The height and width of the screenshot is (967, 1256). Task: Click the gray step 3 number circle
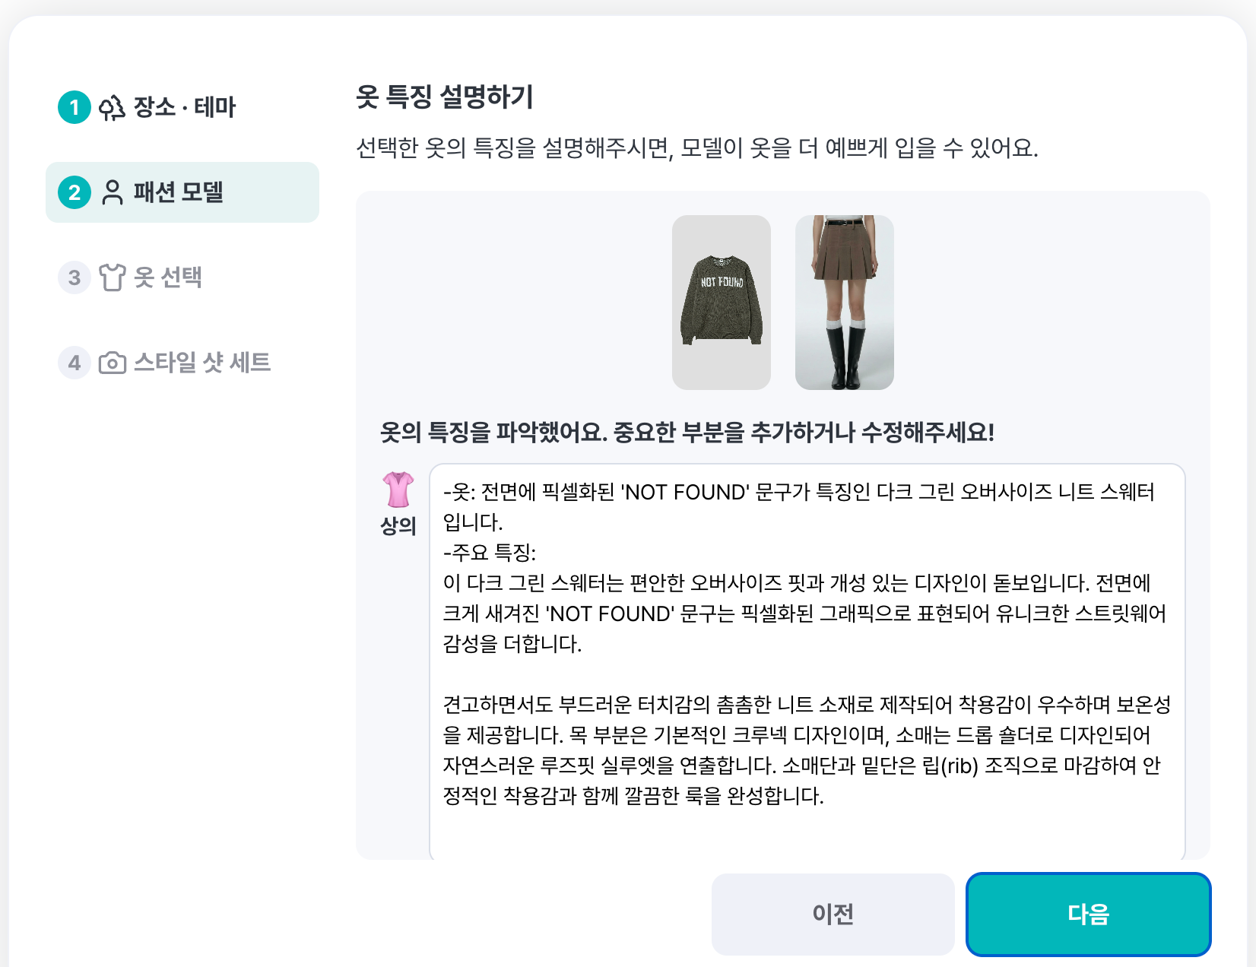click(74, 278)
